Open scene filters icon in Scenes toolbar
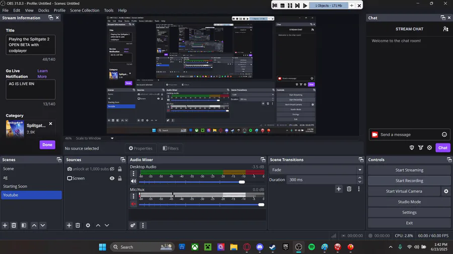453x254 pixels. click(24, 225)
